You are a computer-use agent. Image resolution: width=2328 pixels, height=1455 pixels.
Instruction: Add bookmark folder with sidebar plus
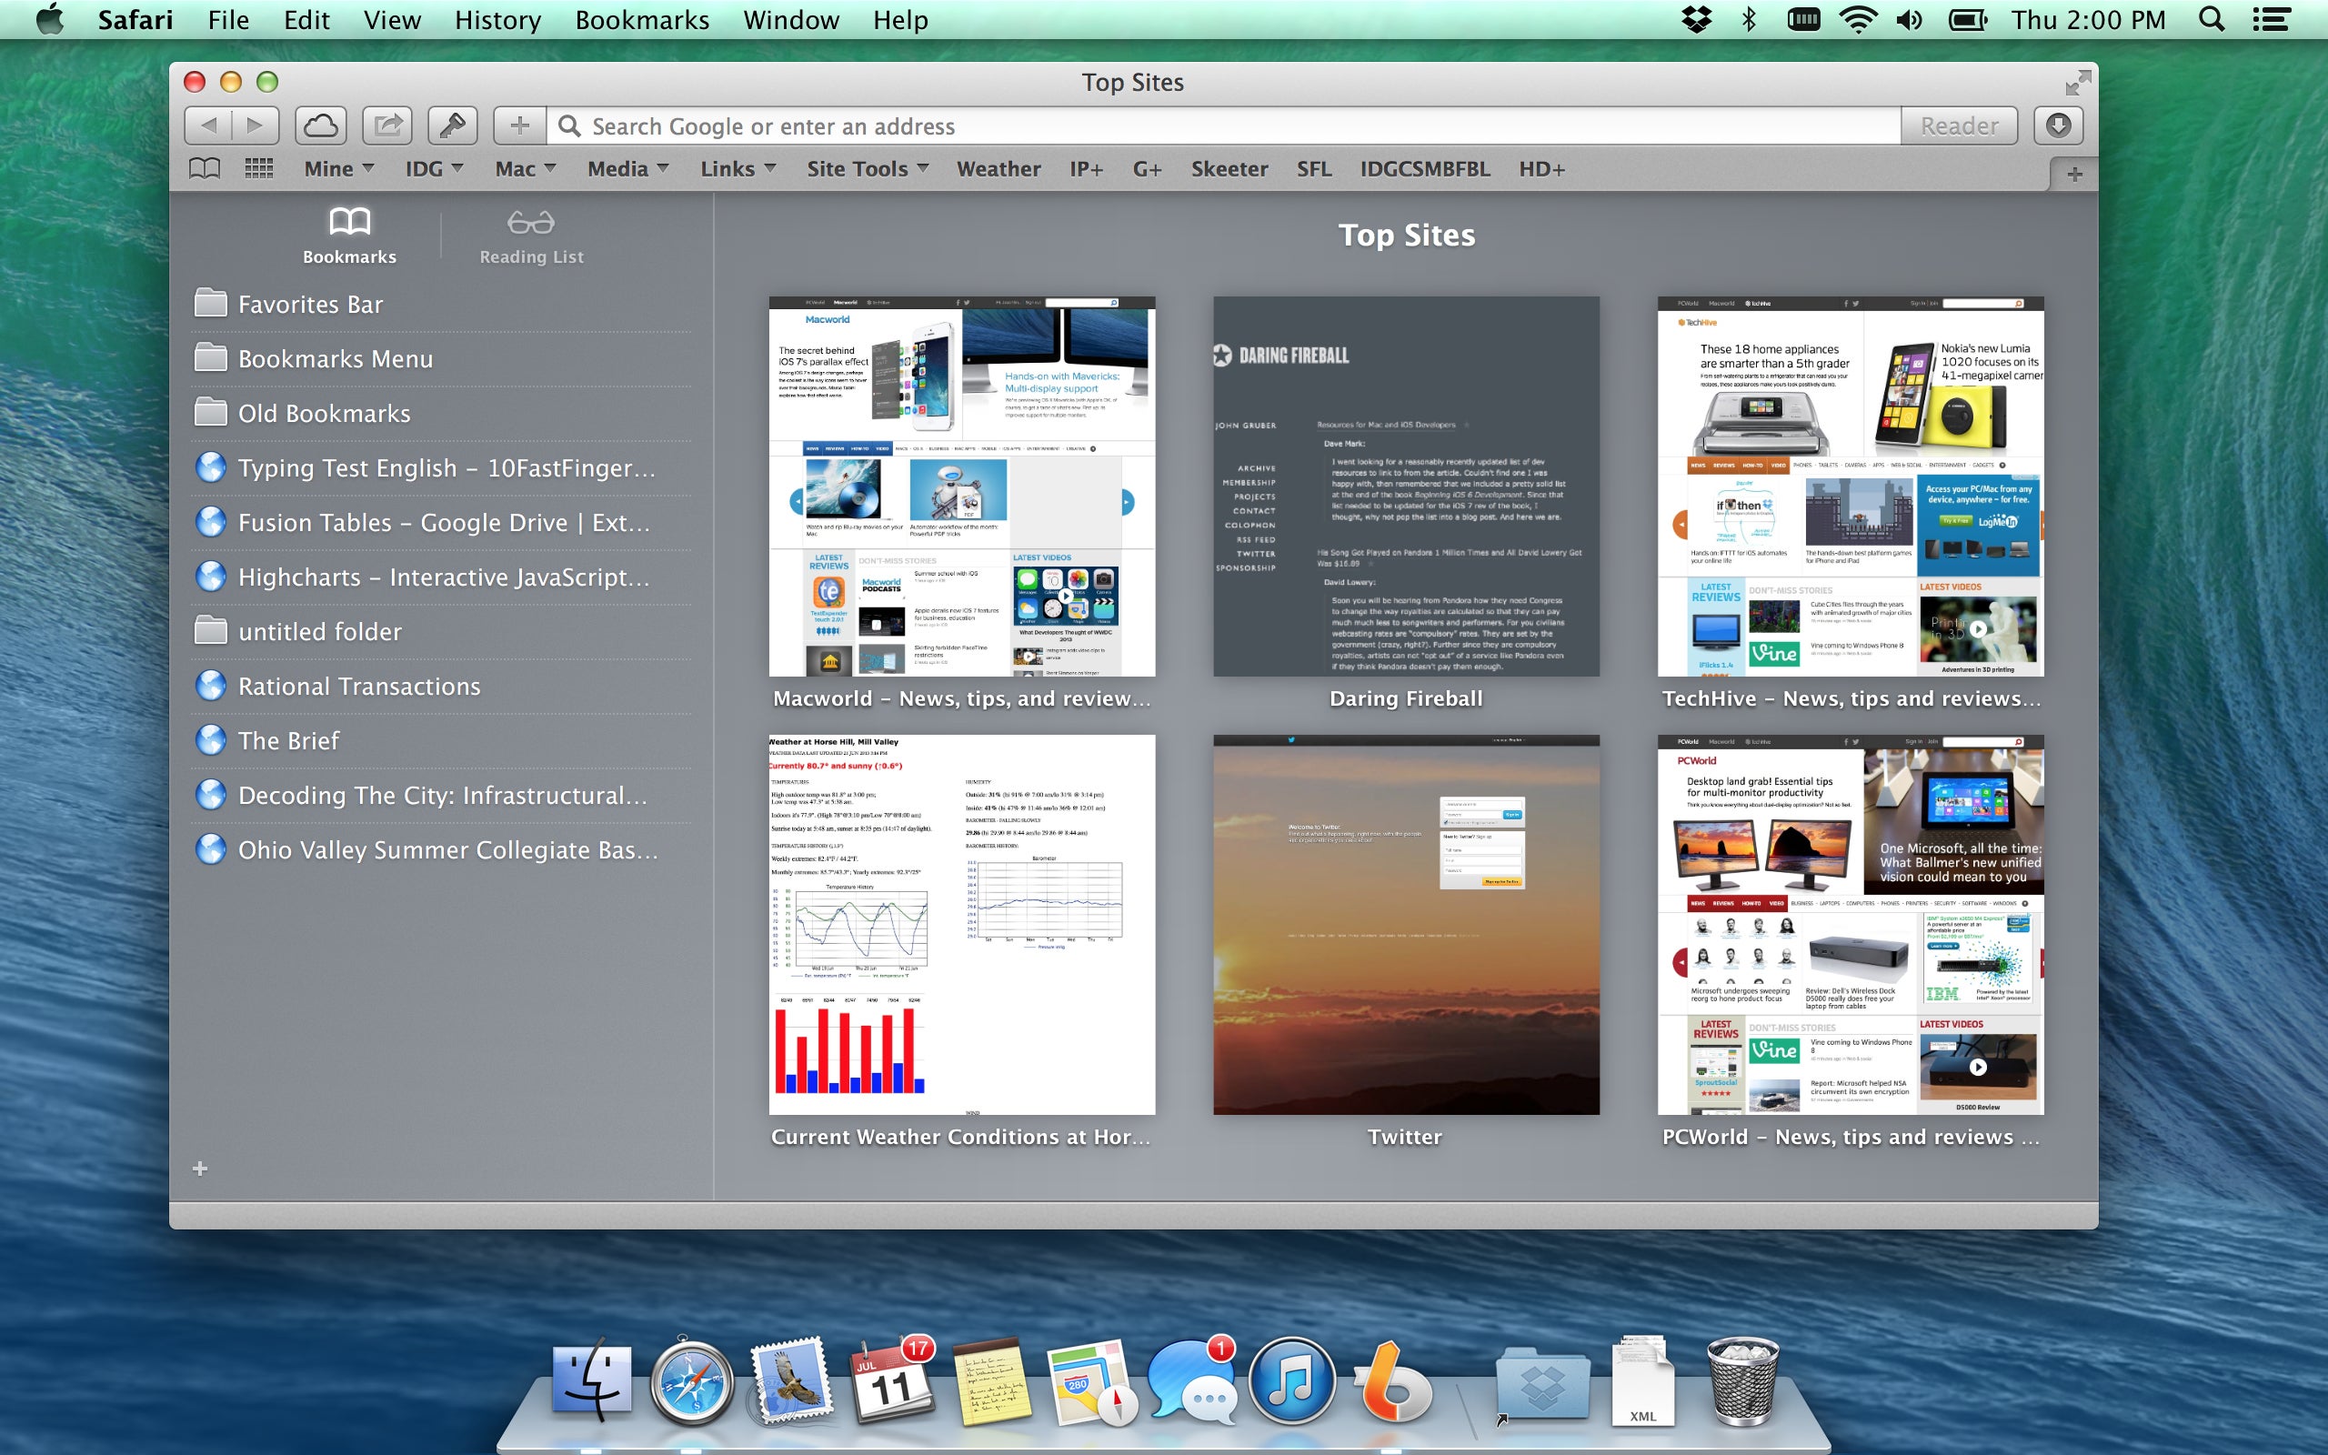pos(200,1169)
